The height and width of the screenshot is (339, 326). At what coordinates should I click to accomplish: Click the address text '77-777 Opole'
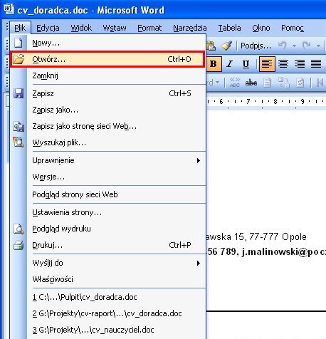pos(278,236)
